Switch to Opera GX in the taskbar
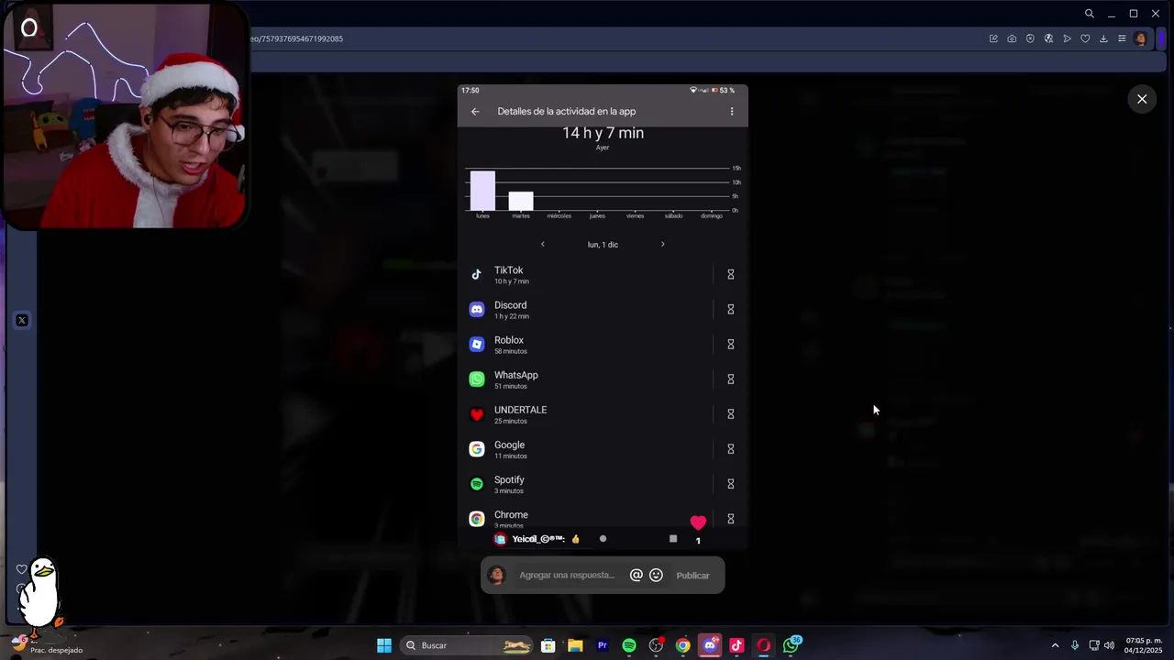The width and height of the screenshot is (1174, 660). click(763, 645)
